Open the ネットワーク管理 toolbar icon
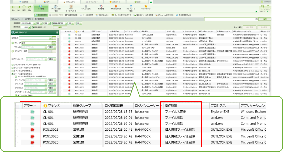283x152 pixels. (x=131, y=8)
